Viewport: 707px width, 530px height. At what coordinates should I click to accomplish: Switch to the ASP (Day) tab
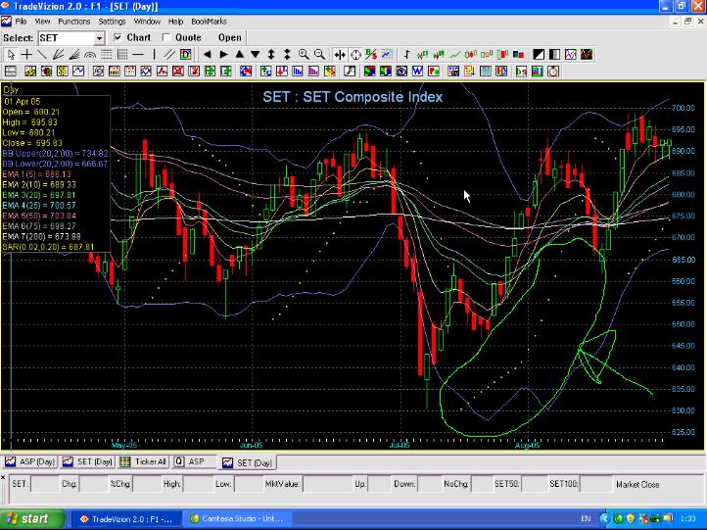click(x=30, y=461)
